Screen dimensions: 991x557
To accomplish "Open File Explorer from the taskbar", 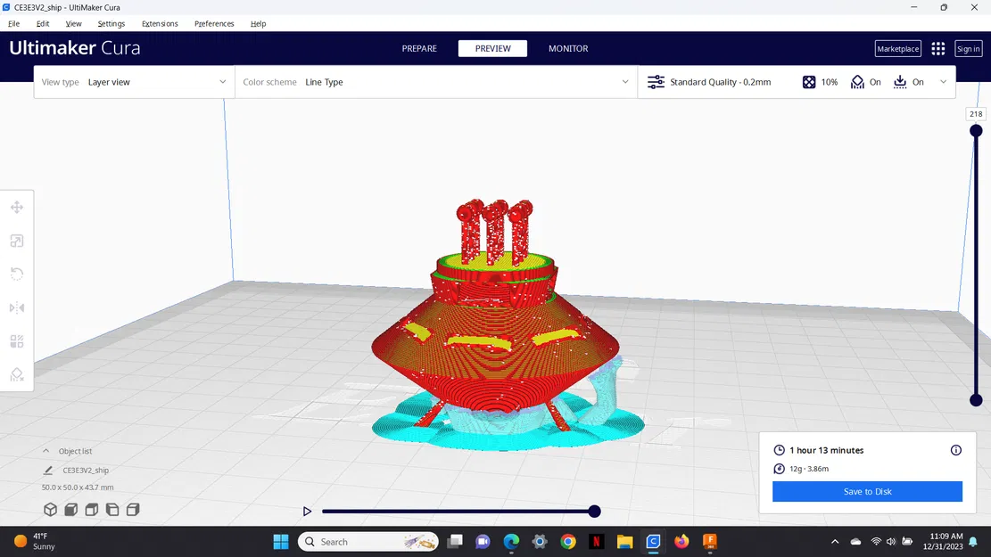I will pos(625,542).
